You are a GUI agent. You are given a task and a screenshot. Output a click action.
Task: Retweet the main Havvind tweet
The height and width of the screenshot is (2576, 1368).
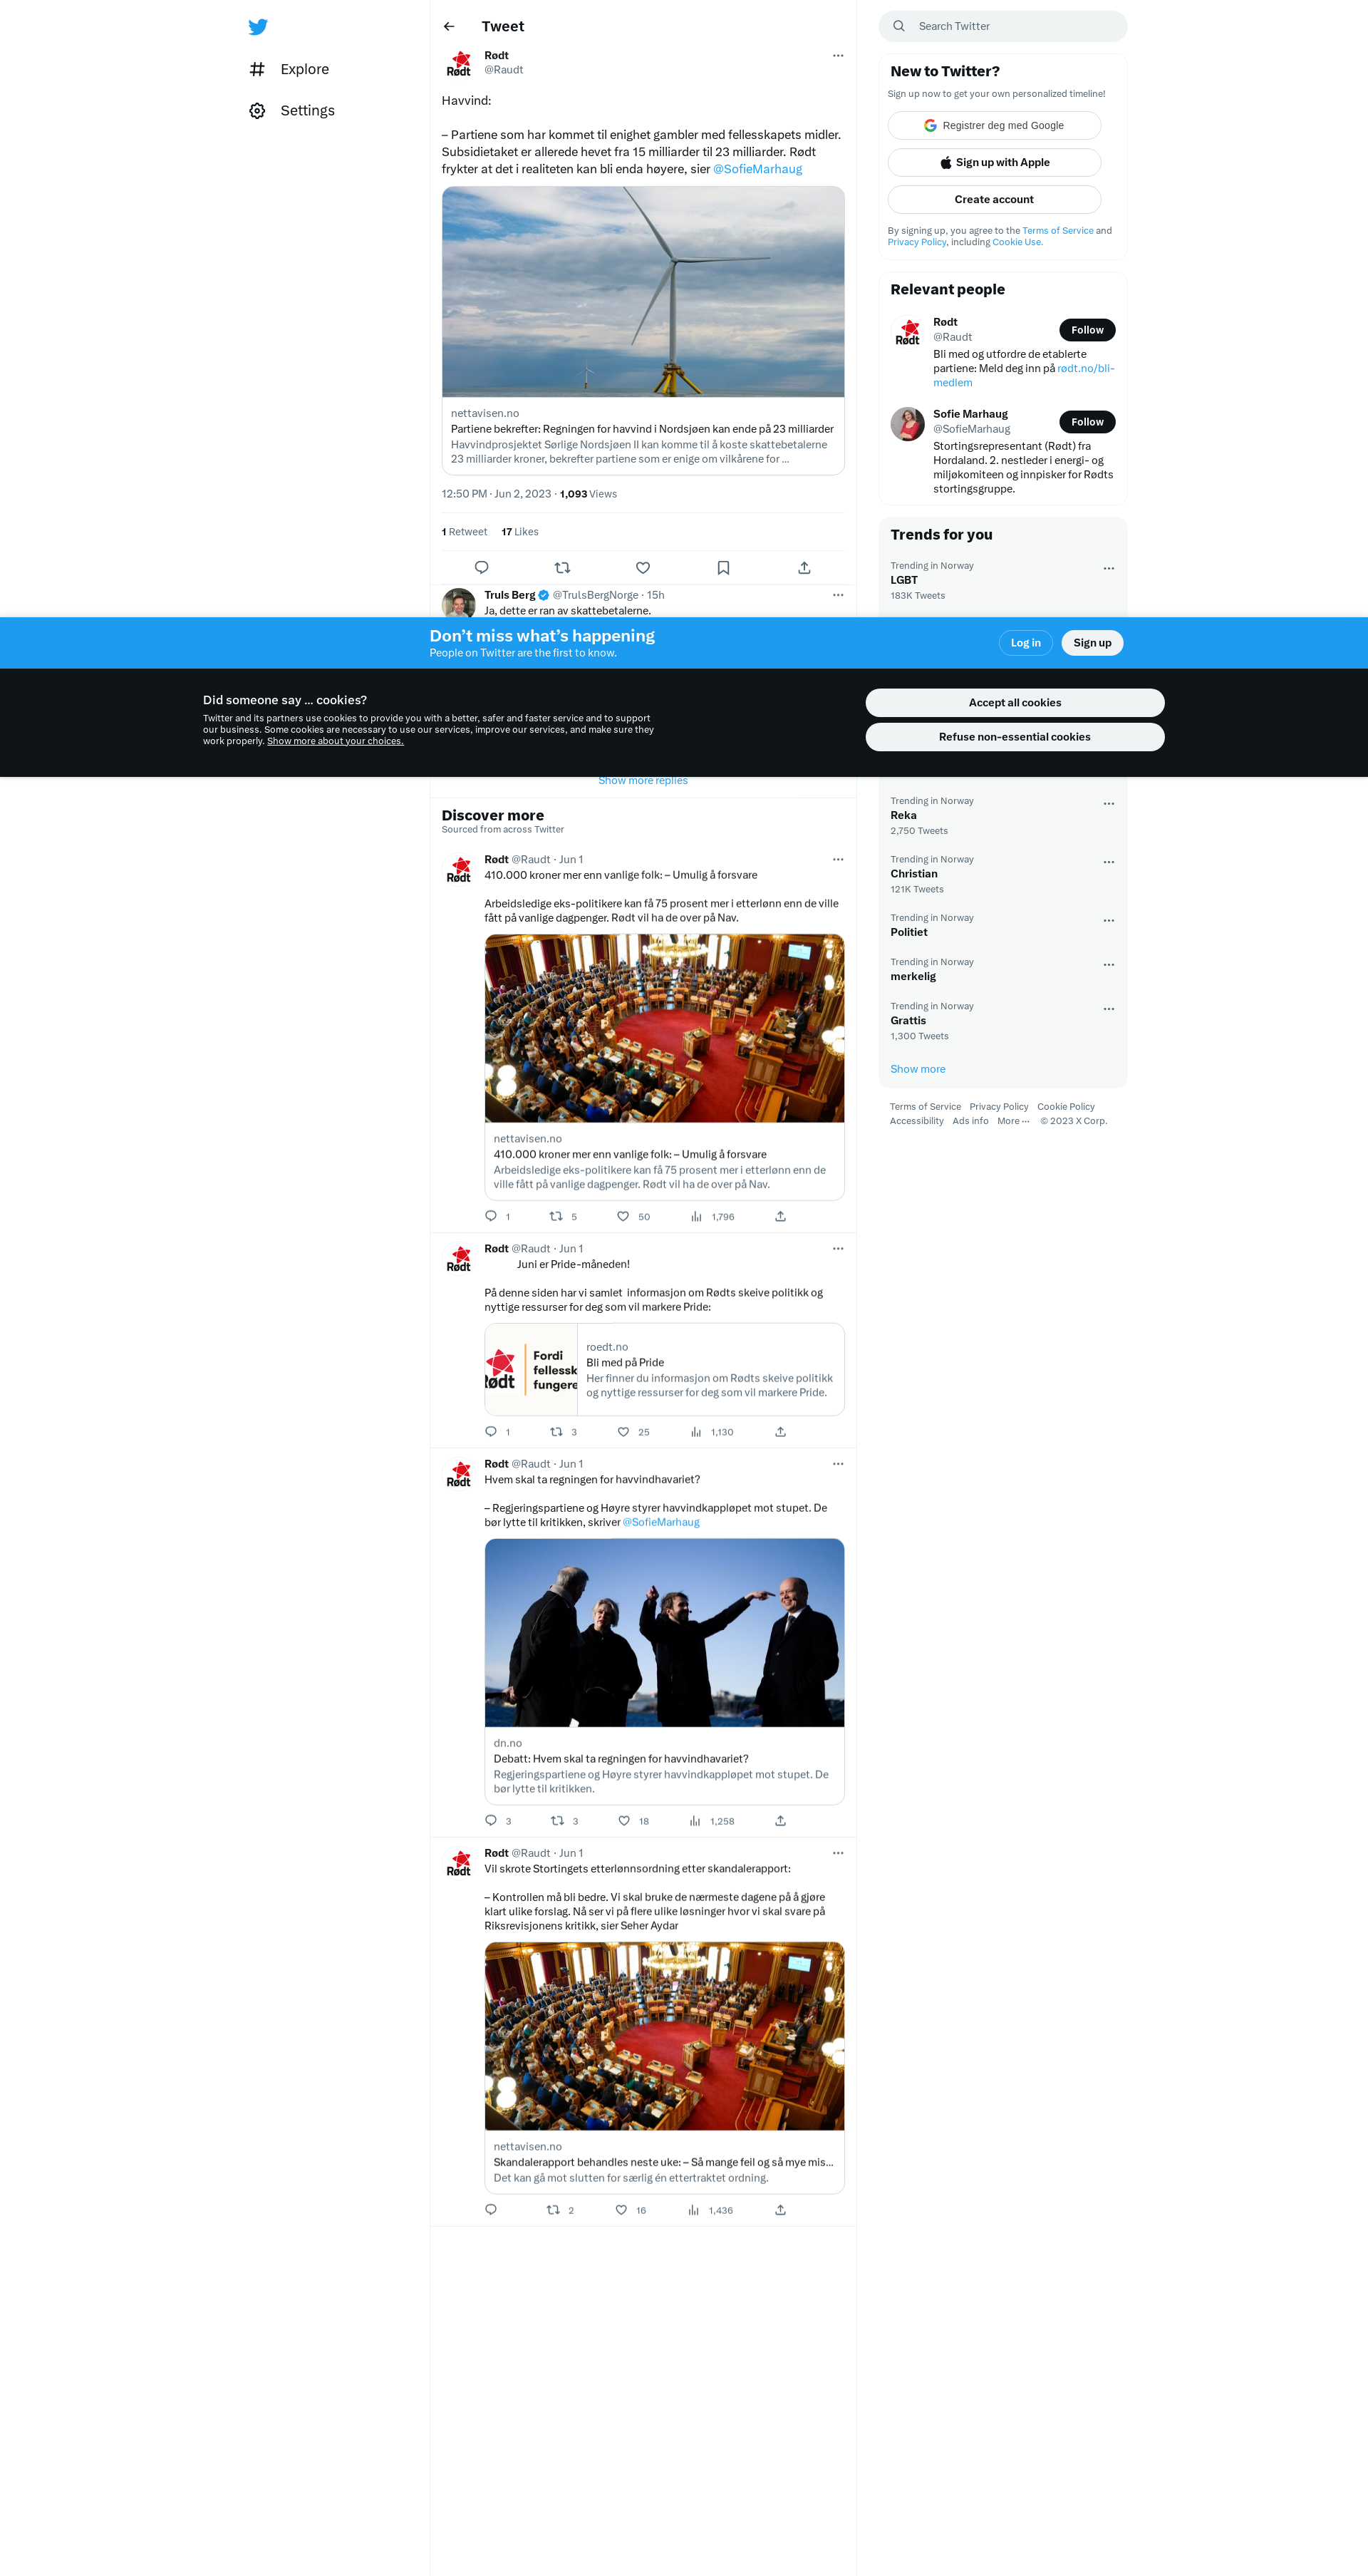[563, 568]
